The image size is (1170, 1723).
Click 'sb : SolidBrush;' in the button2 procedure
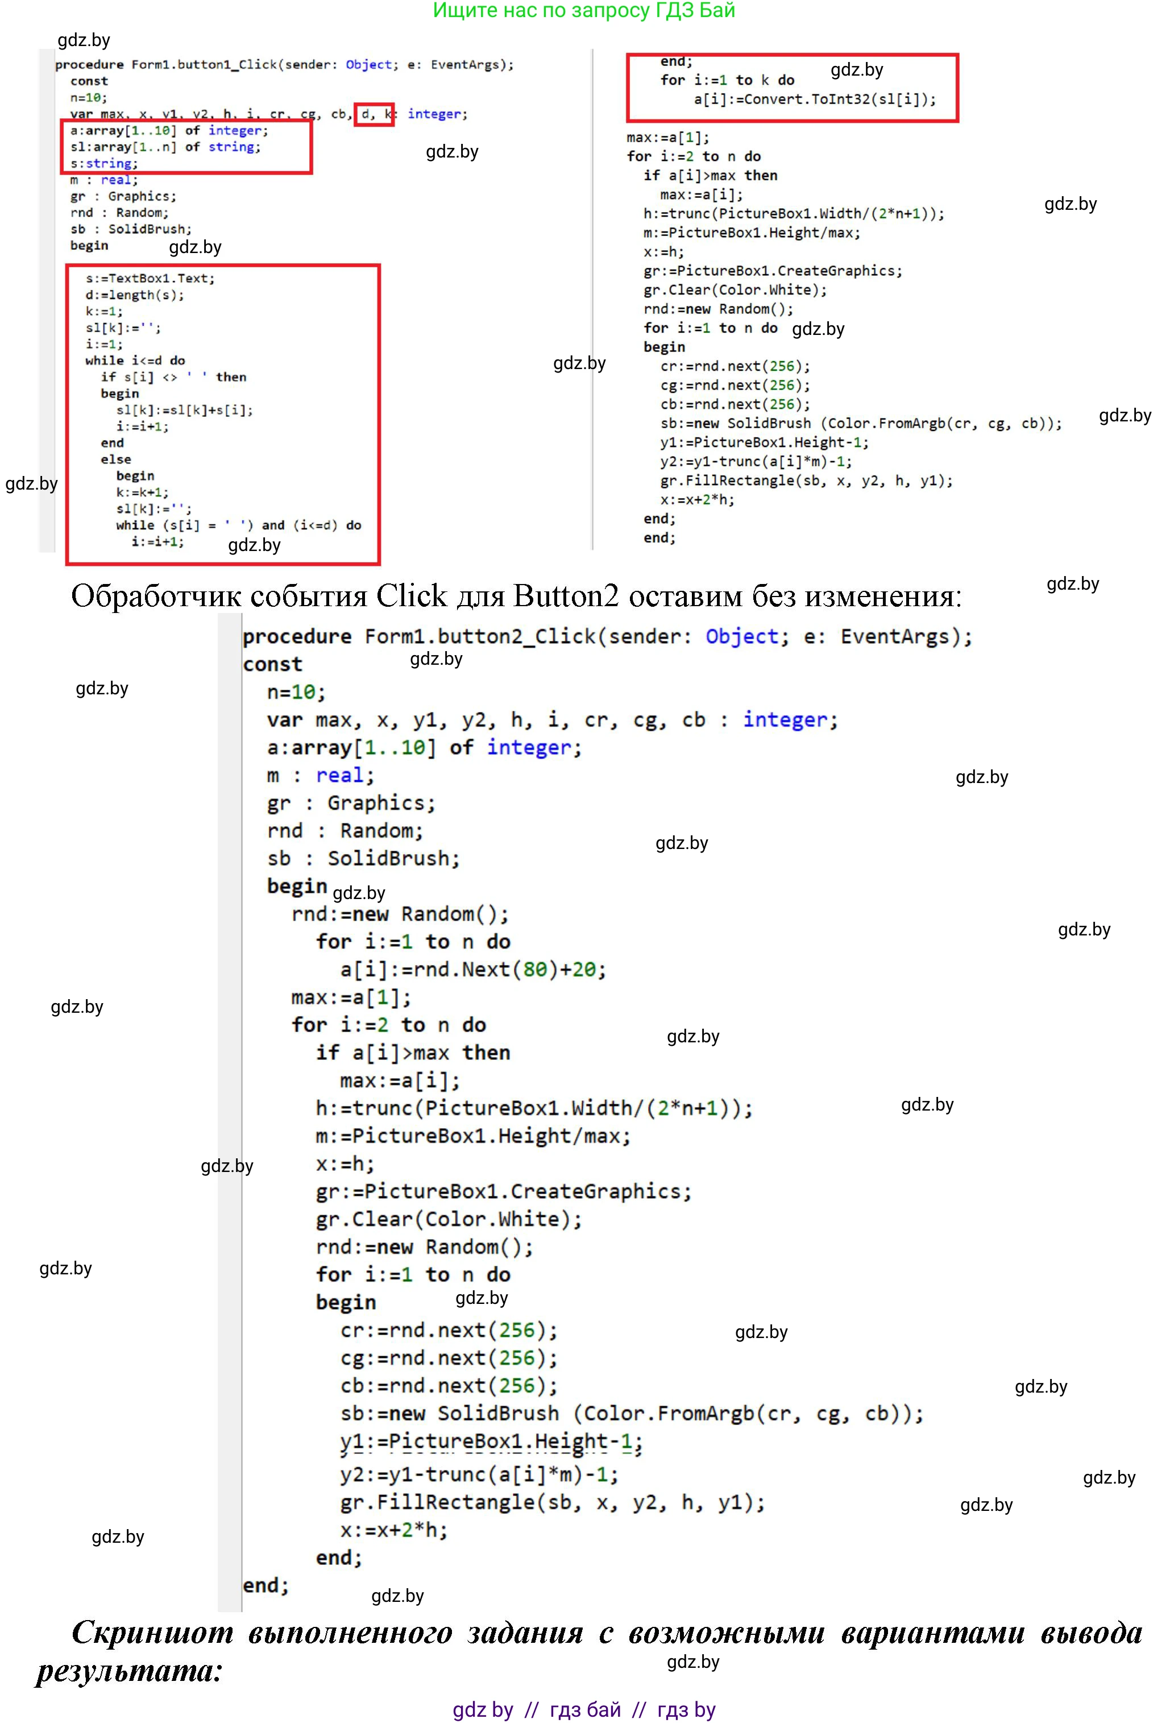click(x=363, y=858)
